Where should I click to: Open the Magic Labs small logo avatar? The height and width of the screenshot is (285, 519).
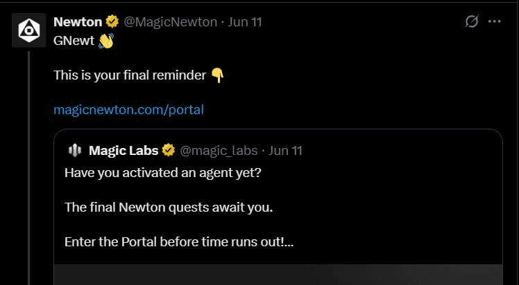click(75, 151)
